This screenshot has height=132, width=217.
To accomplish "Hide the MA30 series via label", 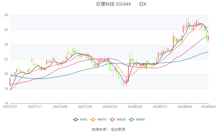I will [x=121, y=119].
